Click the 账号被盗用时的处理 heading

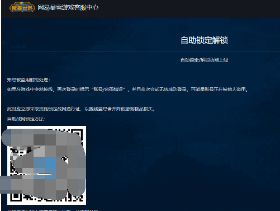(x=29, y=80)
